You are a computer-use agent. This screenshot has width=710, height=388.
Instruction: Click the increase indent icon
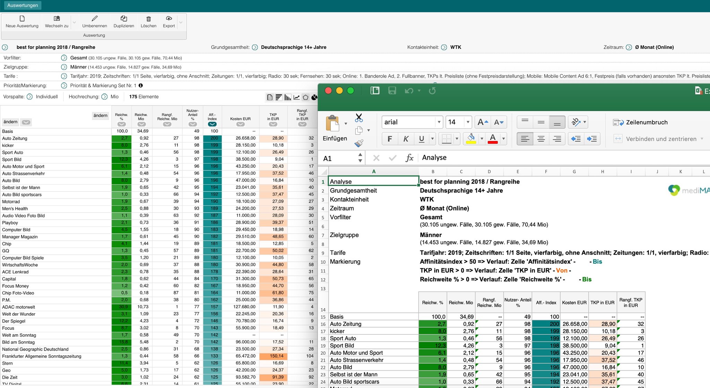tap(592, 139)
